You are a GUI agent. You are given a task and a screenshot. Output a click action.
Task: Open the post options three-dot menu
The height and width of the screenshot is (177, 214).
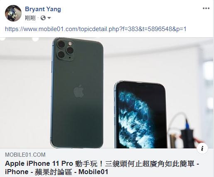[206, 8]
